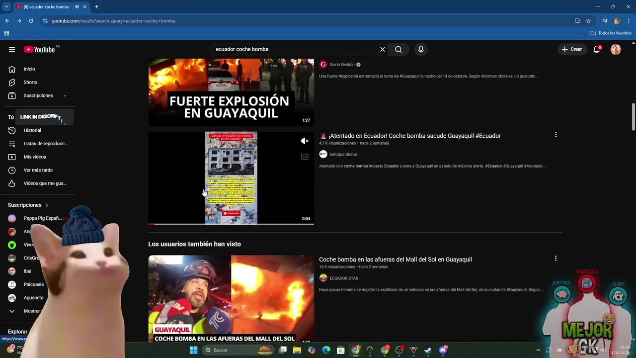Screen dimensions: 636x358
Task: Click the preview video progress bar
Action: tap(231, 224)
